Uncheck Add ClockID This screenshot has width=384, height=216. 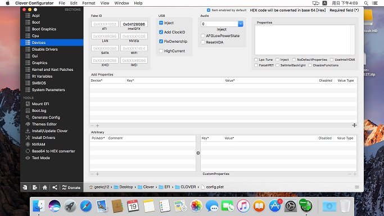161,32
